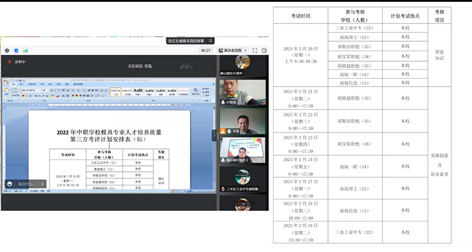Click the 40:27 meeting timer
This screenshot has width=472, height=252.
205,51
